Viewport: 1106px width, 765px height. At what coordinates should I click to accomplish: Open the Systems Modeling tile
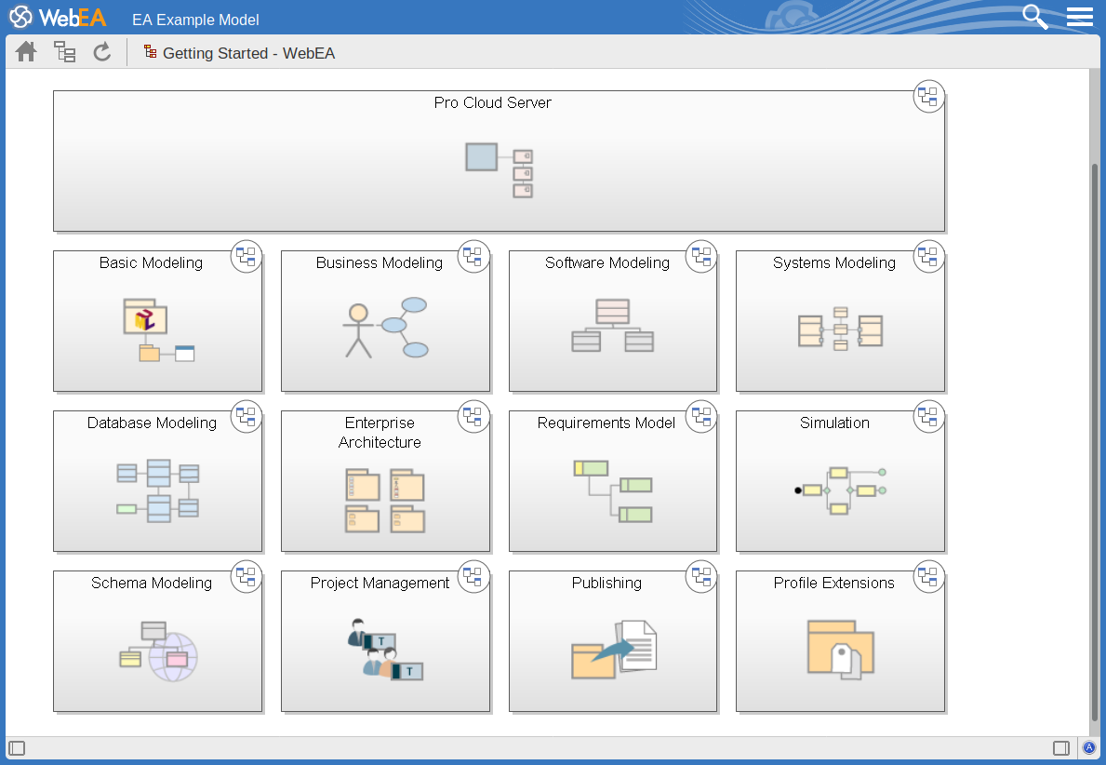click(x=840, y=321)
